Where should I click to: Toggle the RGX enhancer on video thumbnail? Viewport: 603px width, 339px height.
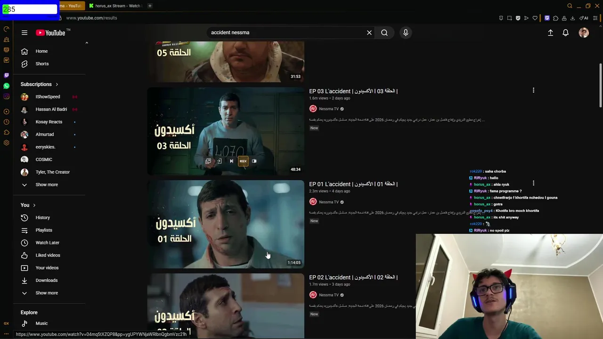point(243,161)
